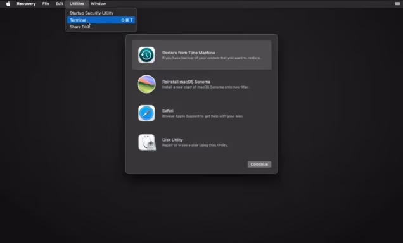The image size is (403, 243).
Task: Click the keyboard input icon in menu bar
Action: 397,4
